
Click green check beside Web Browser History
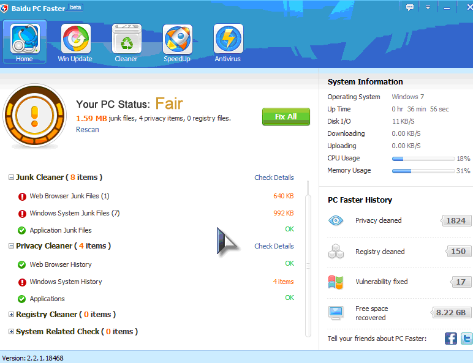pyautogui.click(x=21, y=265)
